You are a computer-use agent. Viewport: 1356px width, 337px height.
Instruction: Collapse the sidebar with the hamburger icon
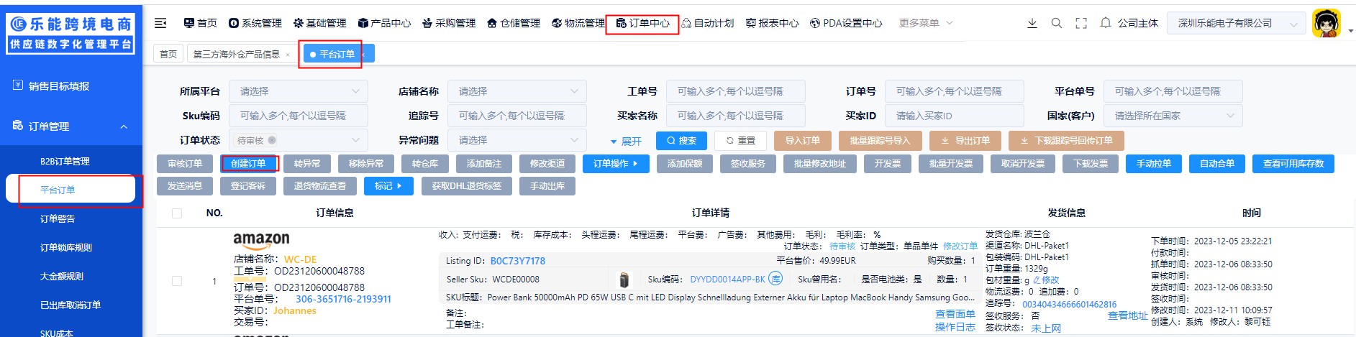point(160,23)
